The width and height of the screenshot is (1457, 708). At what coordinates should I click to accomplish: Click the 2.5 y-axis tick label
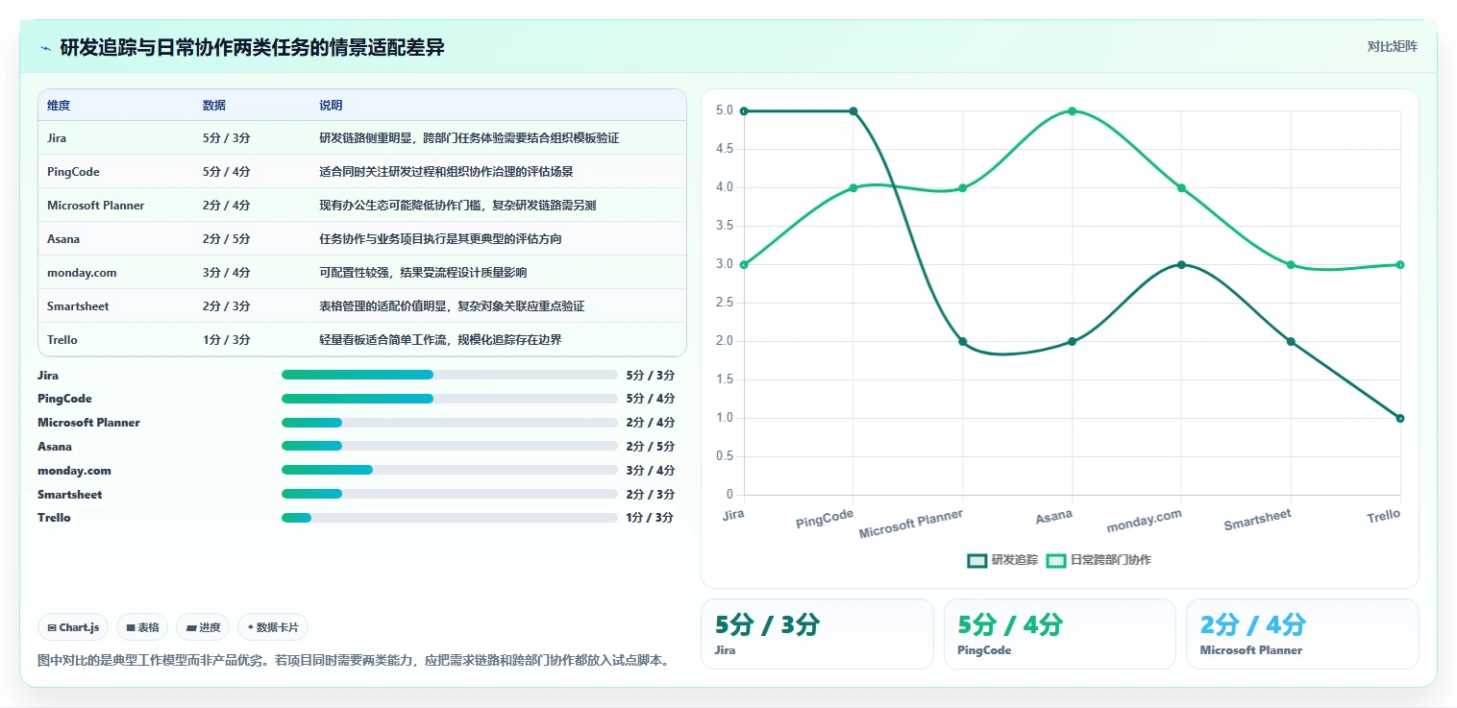724,303
